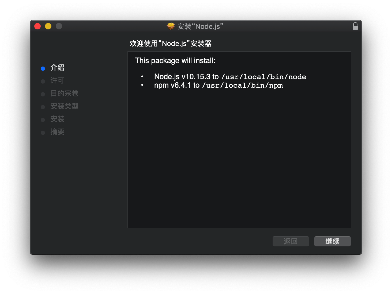Click the blue bullet next to 介绍
392x294 pixels.
(43, 69)
